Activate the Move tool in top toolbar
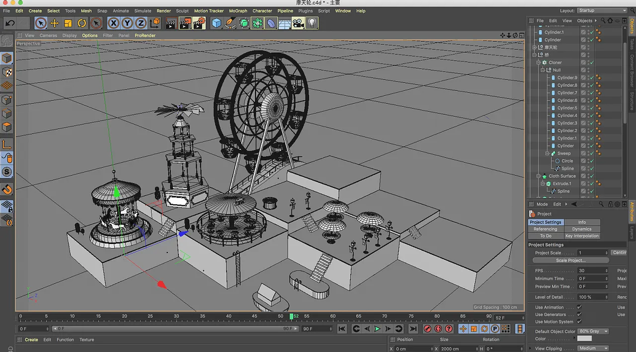 tap(55, 23)
